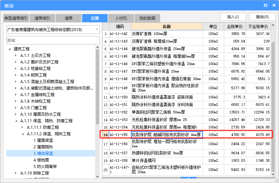279x183 pixels.
Task: Click price cell 14257.46
Action: coord(235,120)
